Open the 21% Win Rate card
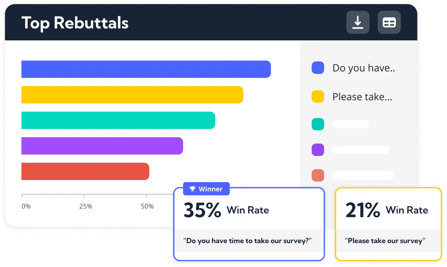Viewport: 447px width, 267px height. point(388,224)
